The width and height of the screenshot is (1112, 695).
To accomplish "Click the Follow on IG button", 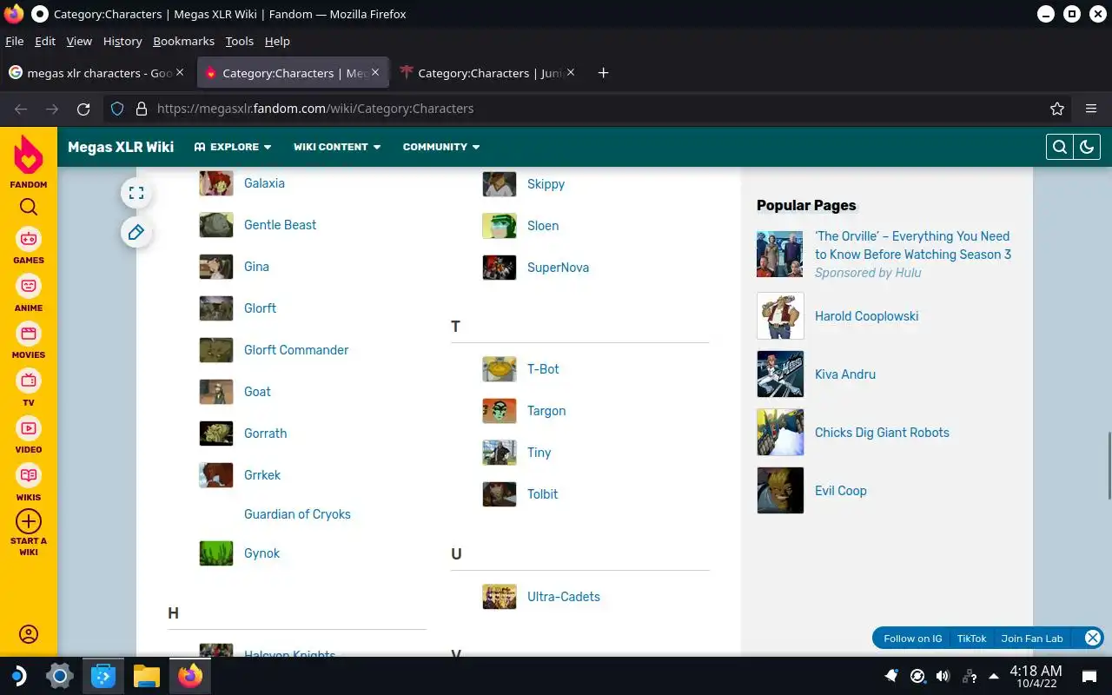I will click(912, 639).
